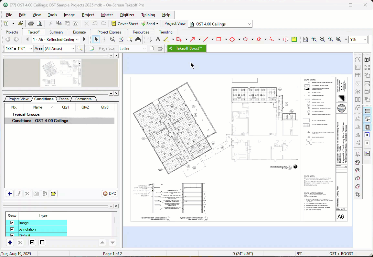Select the Text annotation tool
The width and height of the screenshot is (373, 257).
pos(158,39)
